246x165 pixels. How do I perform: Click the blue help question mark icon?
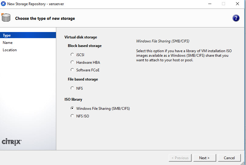(236, 18)
